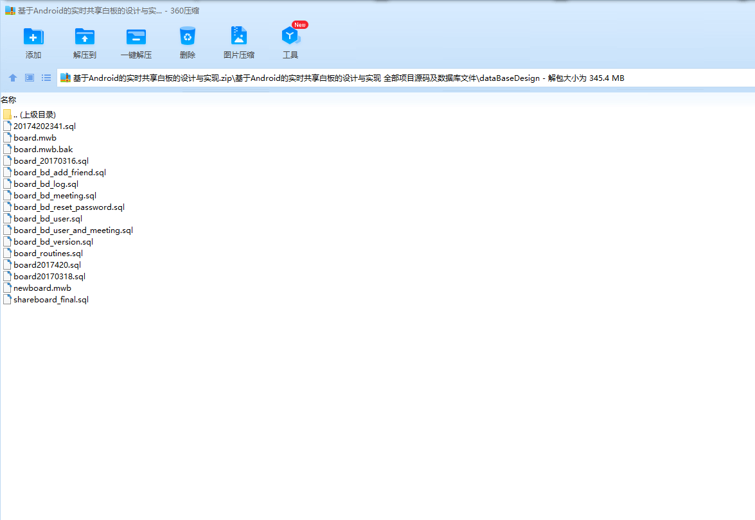Screen dimensions: 755x520
Task: Click file icon next to 20174202341.sql
Action: (7, 126)
